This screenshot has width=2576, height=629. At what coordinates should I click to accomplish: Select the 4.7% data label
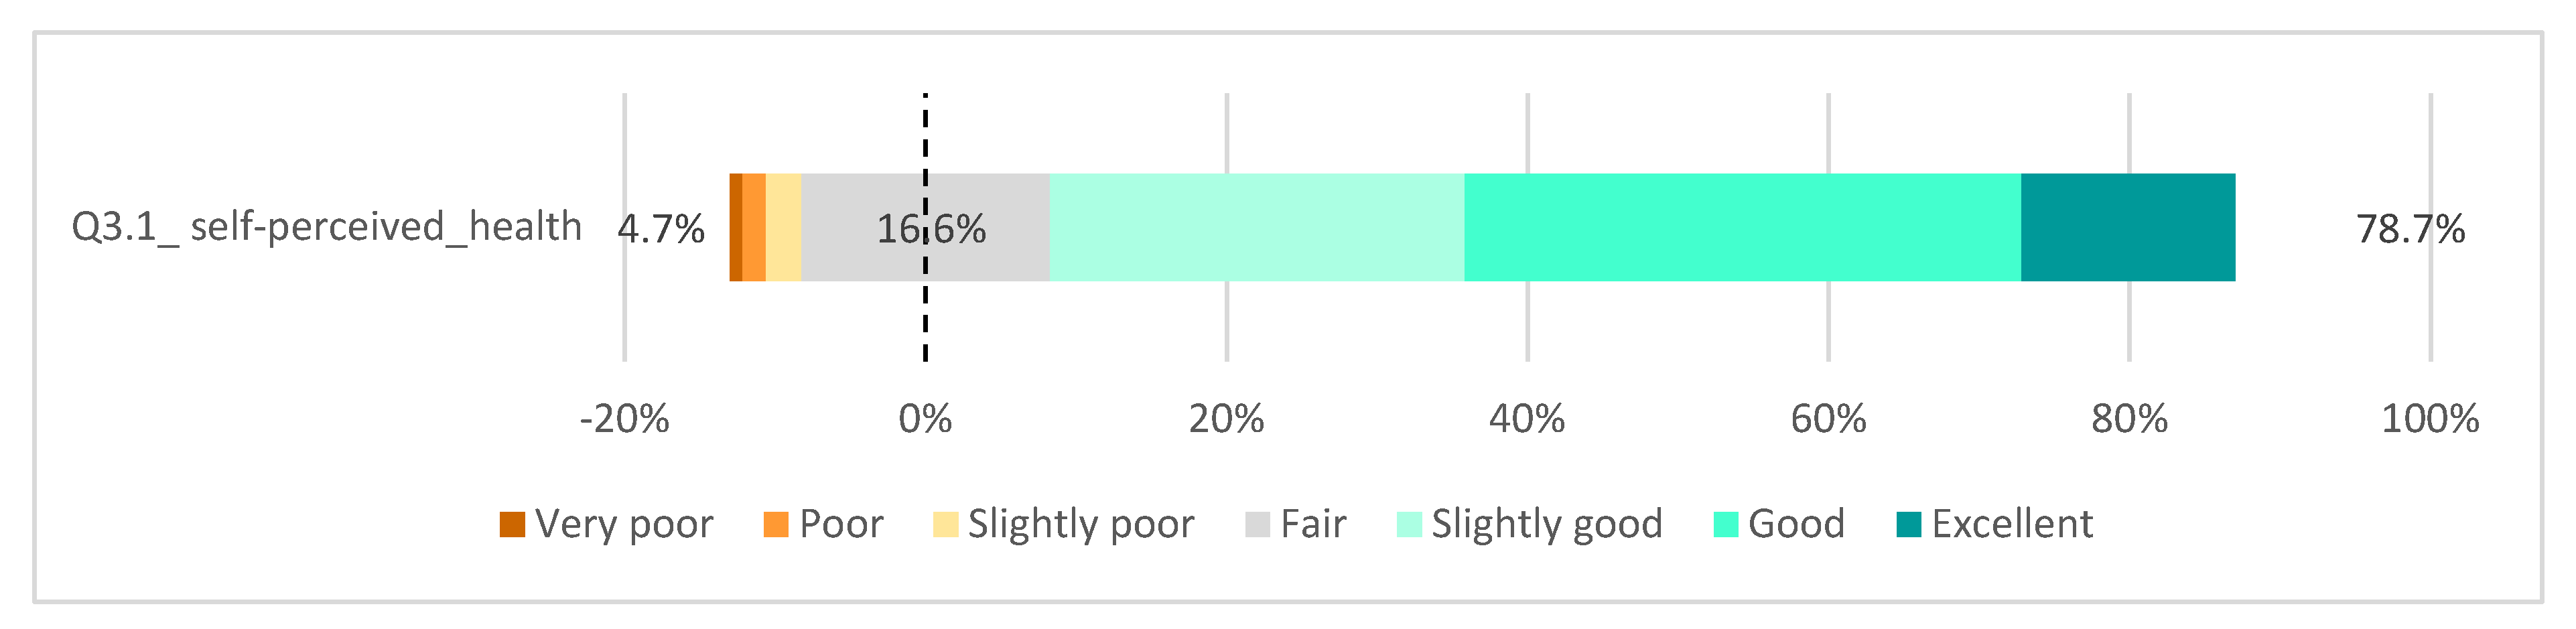coord(661,229)
